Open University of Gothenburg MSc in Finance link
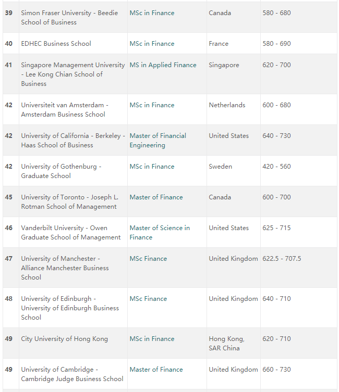 [x=152, y=167]
